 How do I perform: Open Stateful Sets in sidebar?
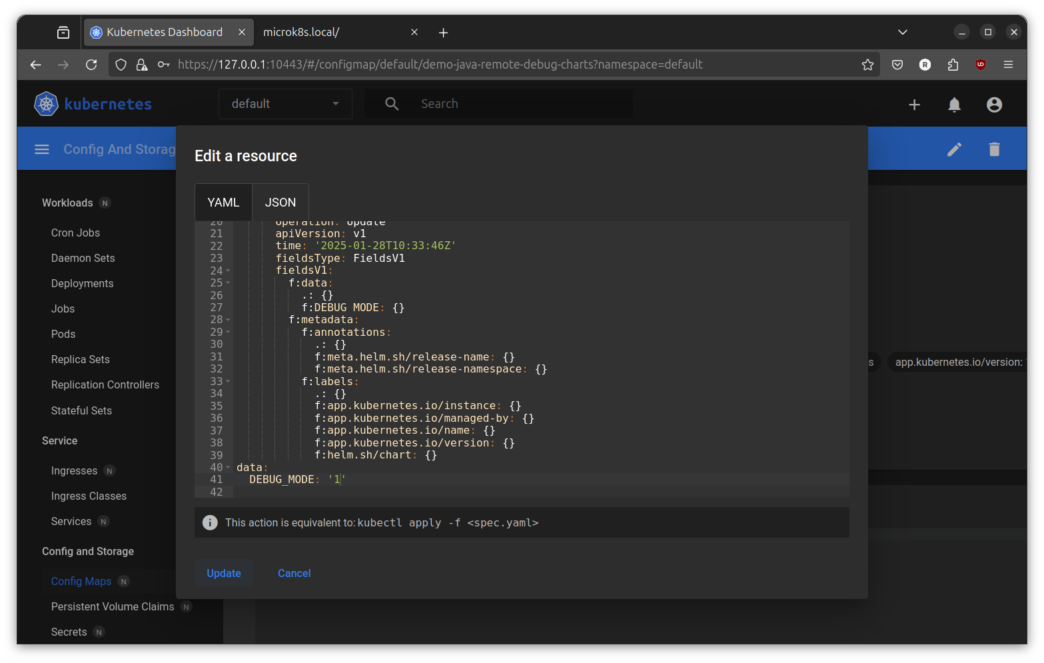[81, 410]
